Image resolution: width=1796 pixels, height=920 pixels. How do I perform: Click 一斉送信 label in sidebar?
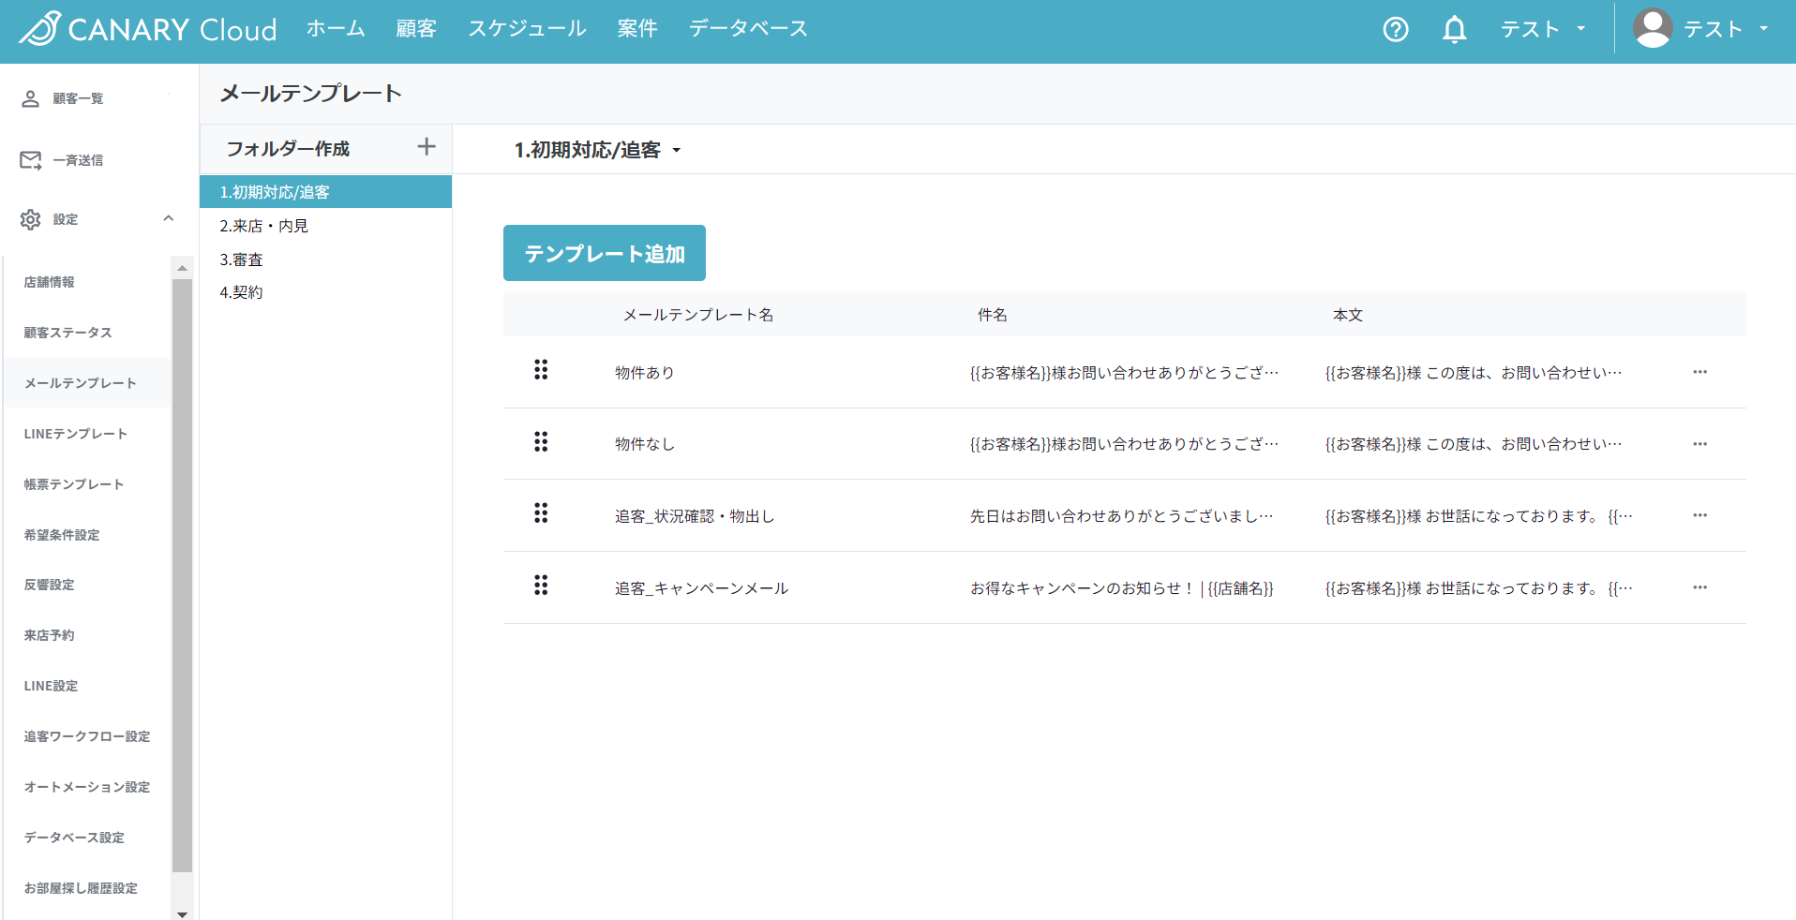point(78,160)
